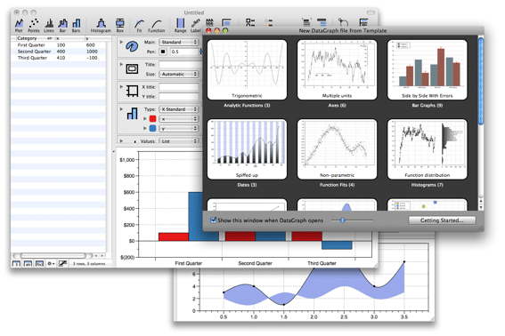This screenshot has height=336, width=505.
Task: Click the blue y bar color swatch
Action: (153, 128)
